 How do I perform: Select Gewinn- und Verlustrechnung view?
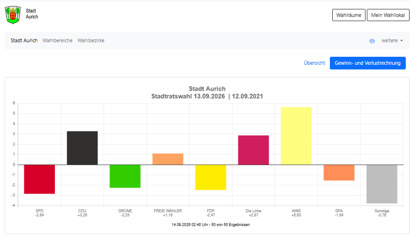coord(368,63)
